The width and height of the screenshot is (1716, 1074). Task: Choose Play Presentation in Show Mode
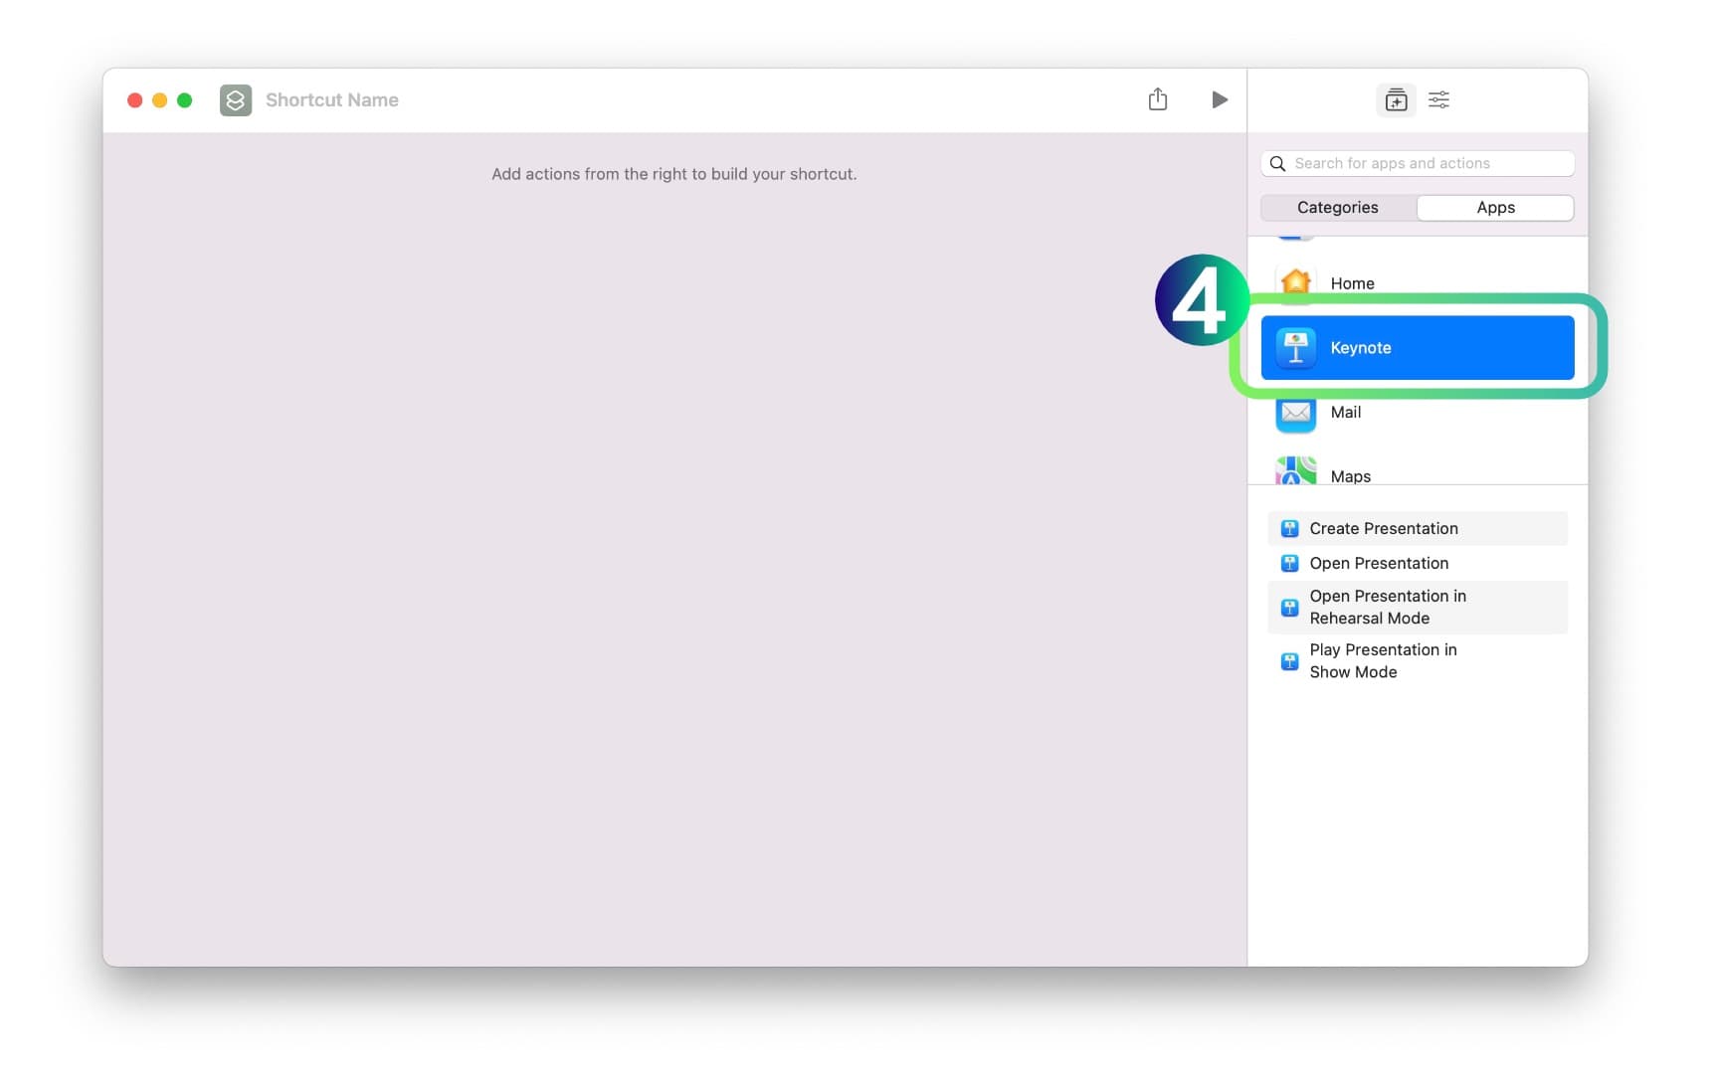click(1382, 660)
